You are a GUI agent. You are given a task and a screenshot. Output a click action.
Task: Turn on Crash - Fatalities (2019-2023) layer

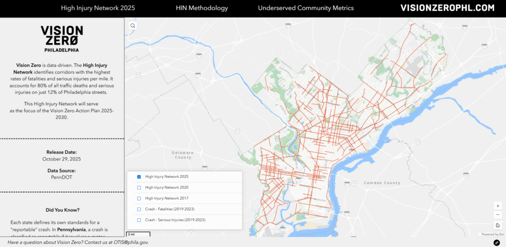(139, 209)
